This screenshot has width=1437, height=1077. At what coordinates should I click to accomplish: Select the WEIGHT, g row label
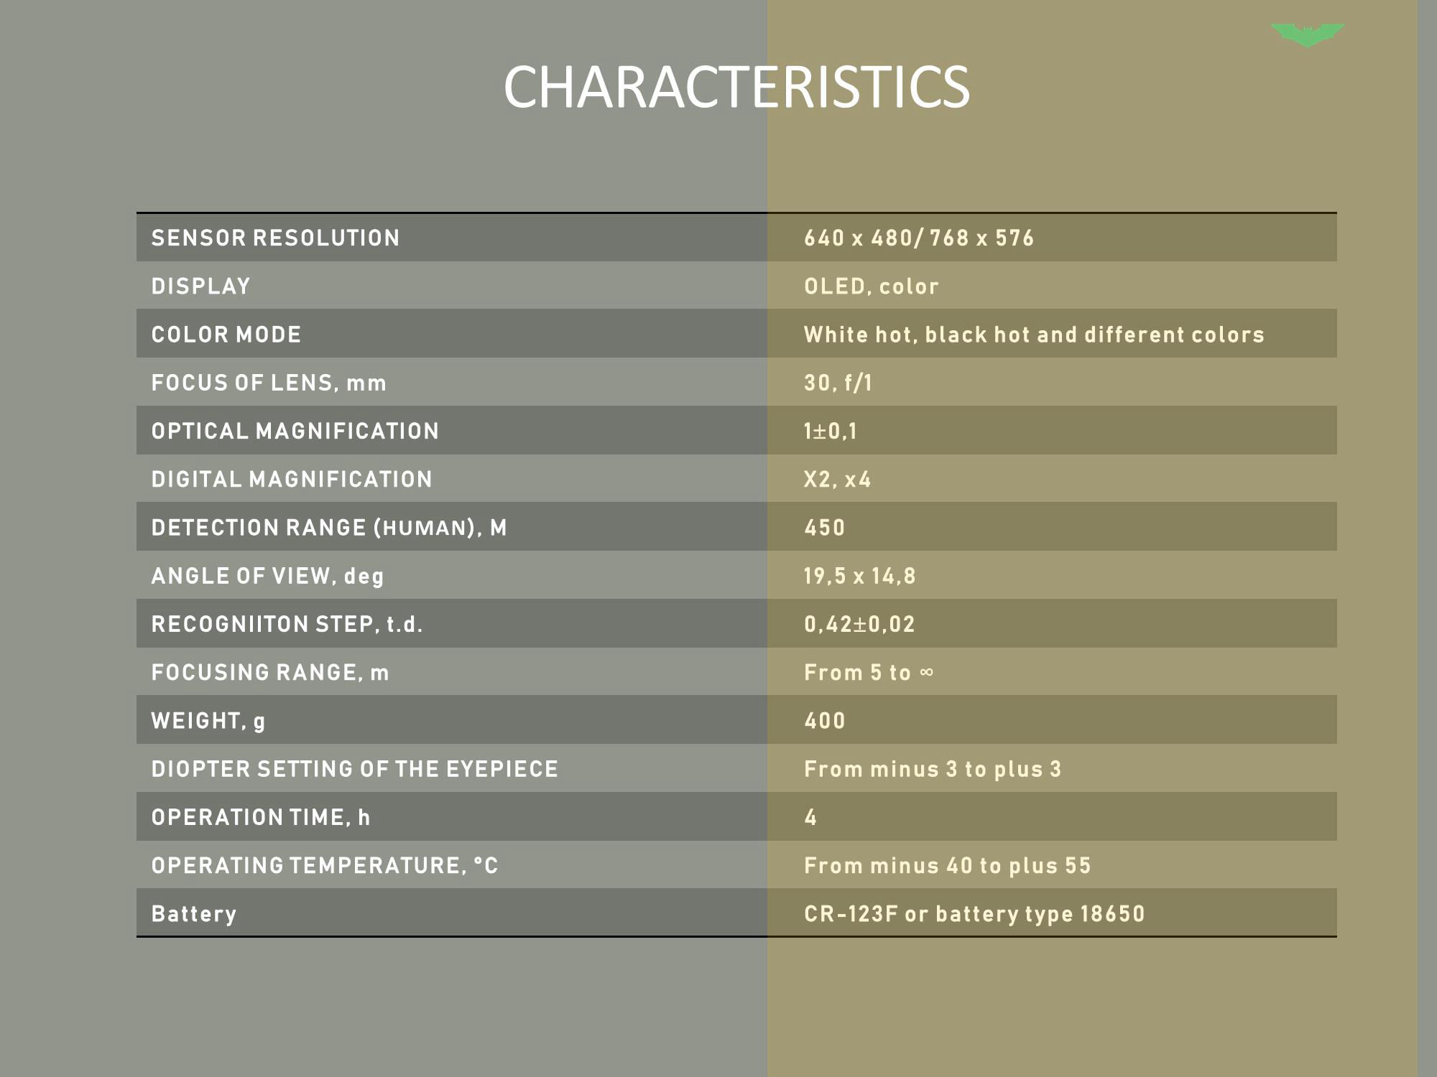pos(208,721)
